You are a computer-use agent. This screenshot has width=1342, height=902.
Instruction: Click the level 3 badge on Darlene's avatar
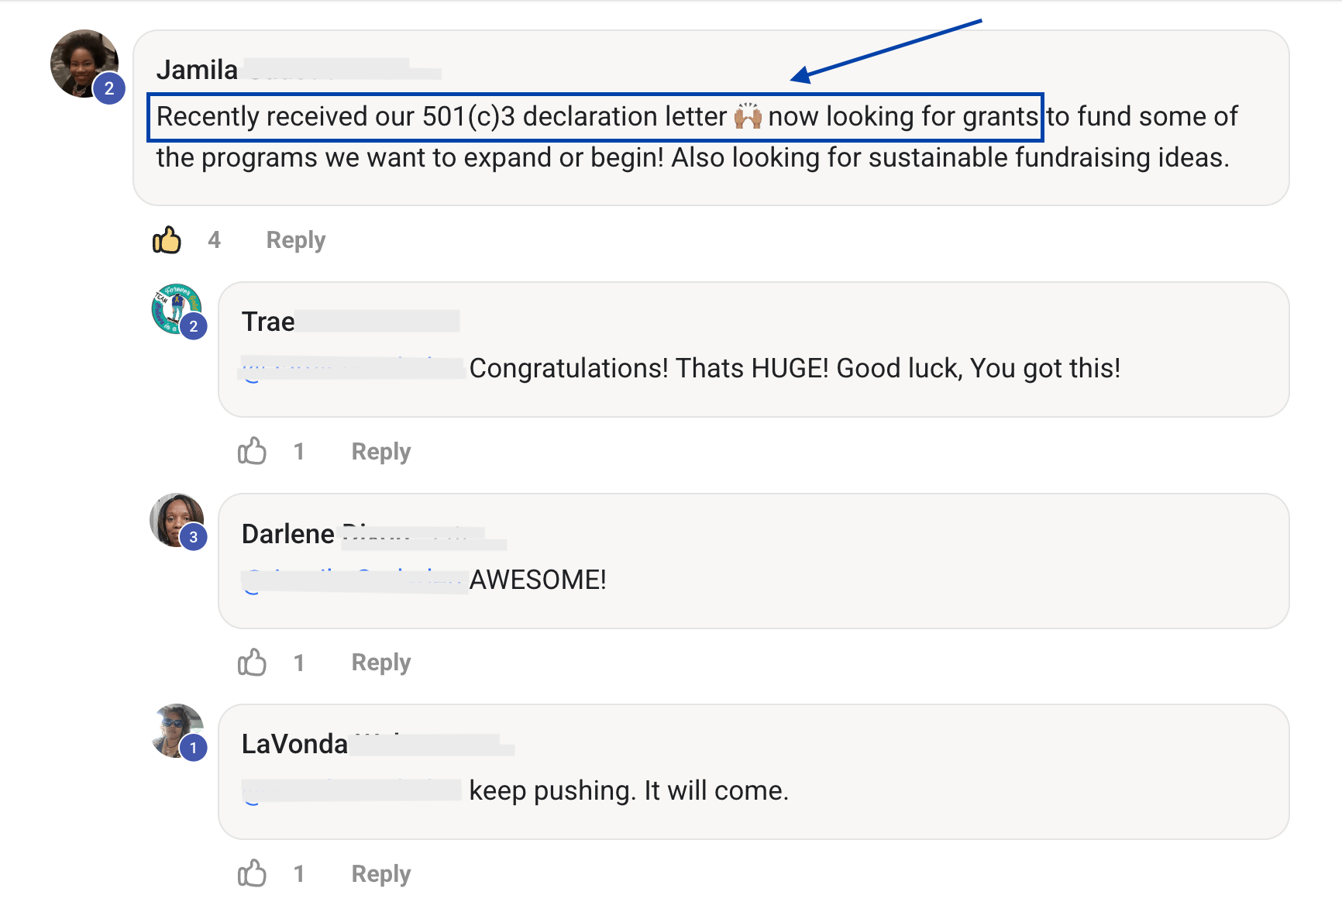(x=194, y=537)
